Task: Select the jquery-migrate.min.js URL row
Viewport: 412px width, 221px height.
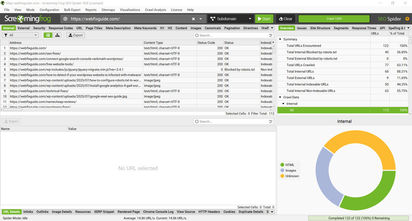Action: click(x=136, y=70)
